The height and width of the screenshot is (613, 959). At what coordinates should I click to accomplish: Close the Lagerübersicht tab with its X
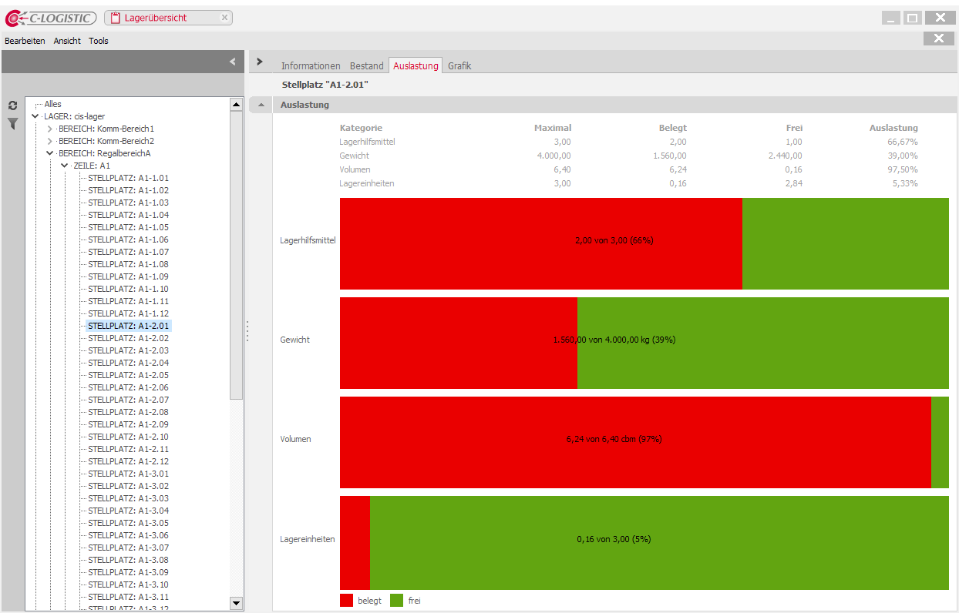click(x=224, y=18)
